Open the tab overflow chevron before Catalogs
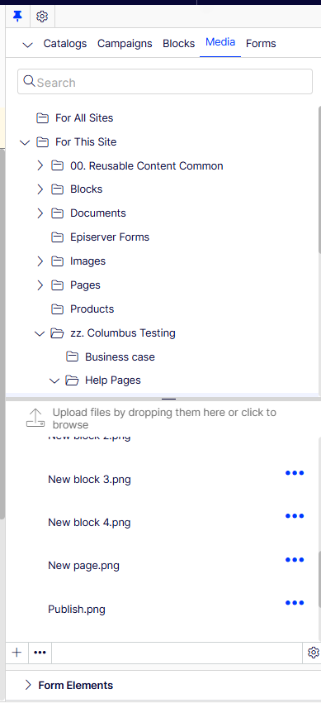Screen dimensions: 321x713 pos(28,45)
